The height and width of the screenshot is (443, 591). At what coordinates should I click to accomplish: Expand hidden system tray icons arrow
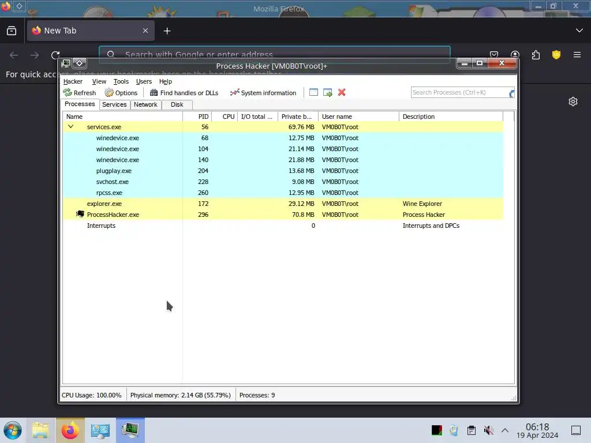505,430
